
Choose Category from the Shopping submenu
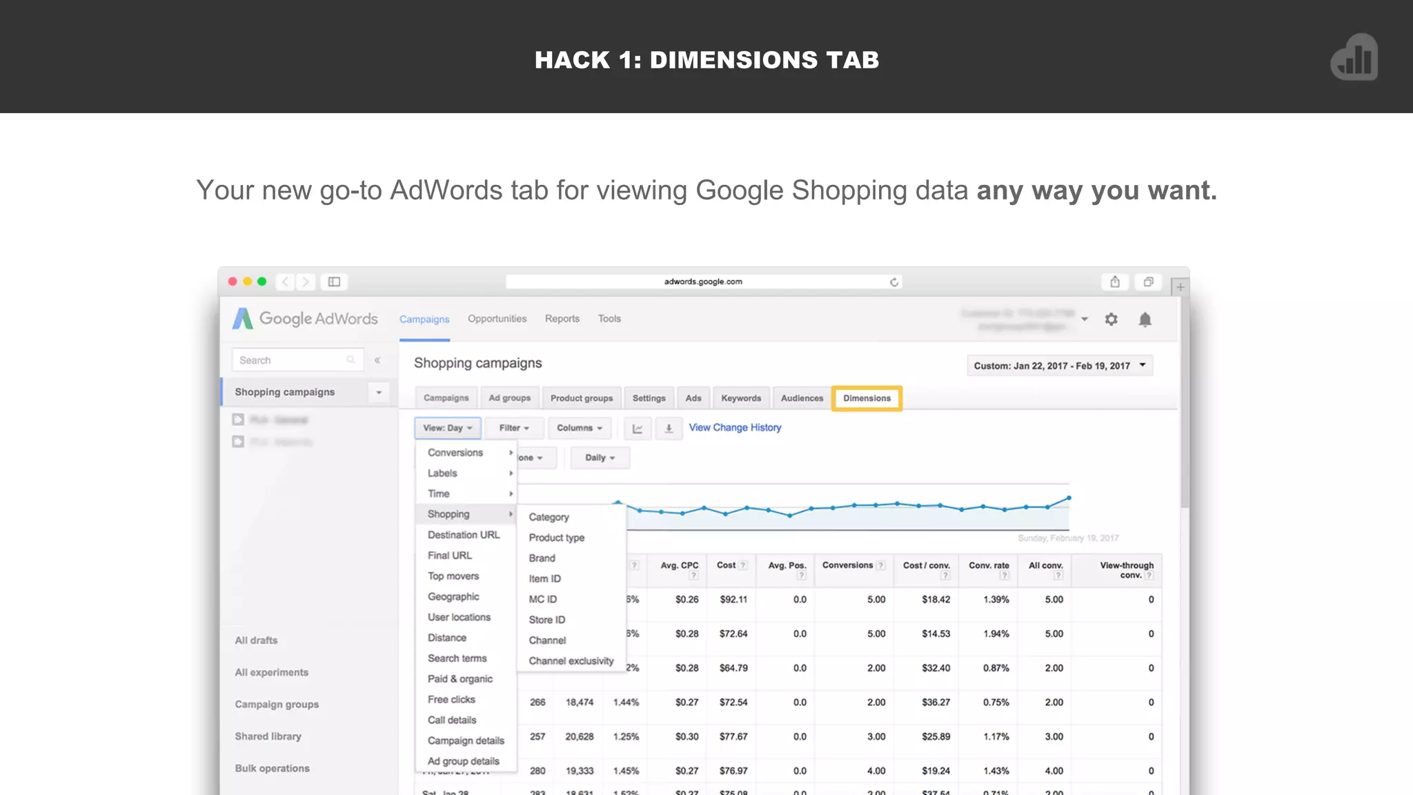549,518
